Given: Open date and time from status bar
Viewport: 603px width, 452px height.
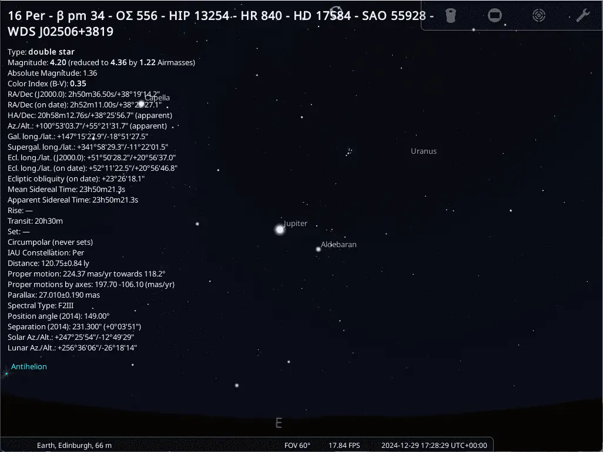Looking at the screenshot, I should pos(434,446).
